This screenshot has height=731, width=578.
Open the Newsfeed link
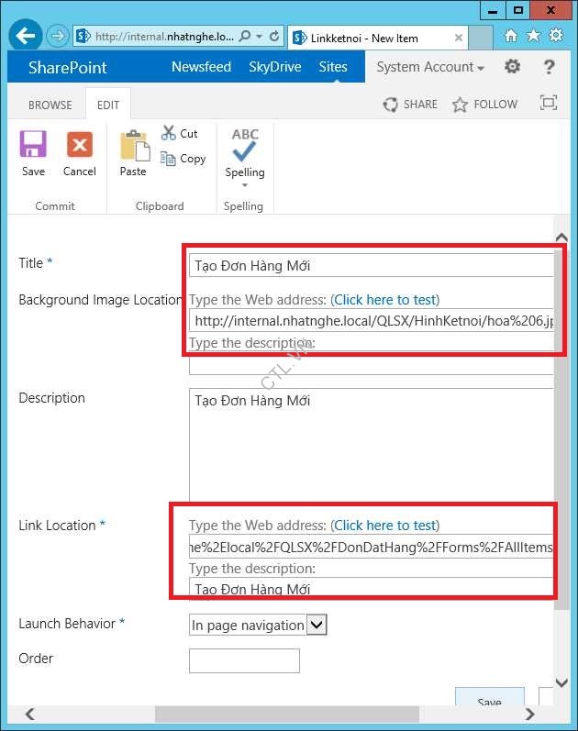point(201,67)
